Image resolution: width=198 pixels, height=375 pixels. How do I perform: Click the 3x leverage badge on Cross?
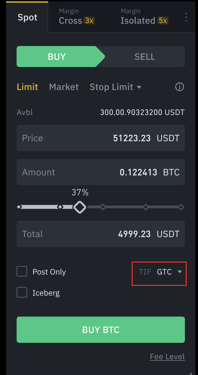[x=89, y=21]
